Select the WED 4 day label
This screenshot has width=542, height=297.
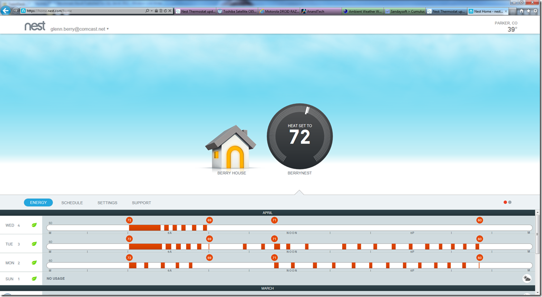(x=13, y=225)
